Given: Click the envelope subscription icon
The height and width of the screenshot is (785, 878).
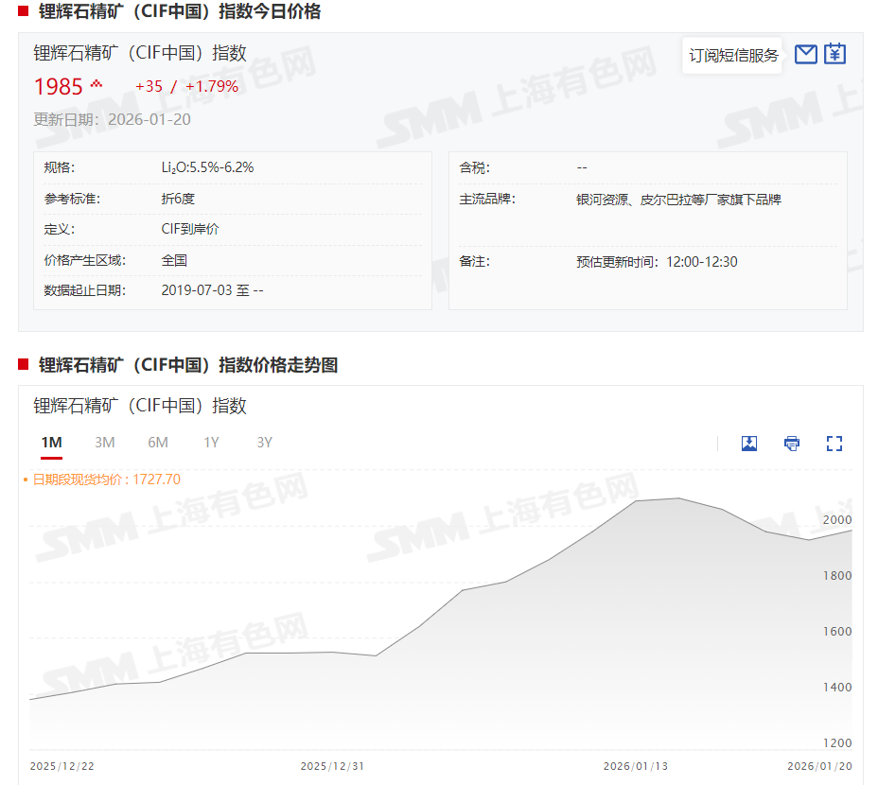Looking at the screenshot, I should (x=805, y=54).
